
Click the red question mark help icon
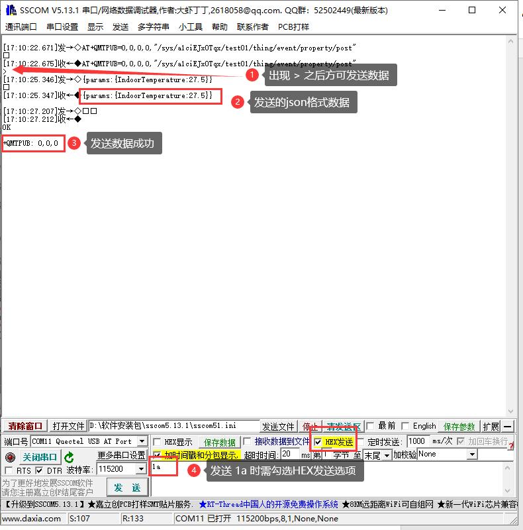[510, 446]
